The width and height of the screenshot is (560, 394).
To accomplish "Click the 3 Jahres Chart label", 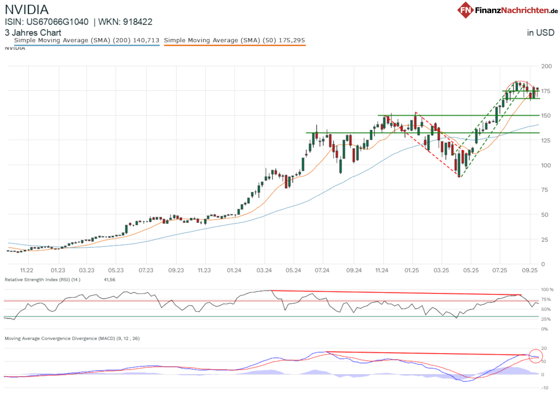I will click(x=33, y=32).
